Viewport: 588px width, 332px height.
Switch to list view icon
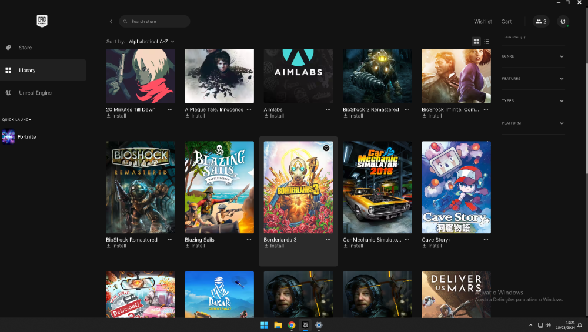tap(486, 42)
